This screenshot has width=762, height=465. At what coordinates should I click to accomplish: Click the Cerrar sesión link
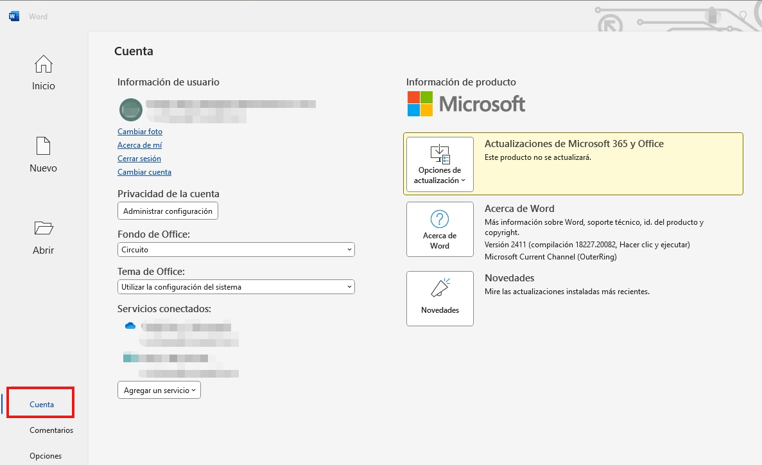coord(139,159)
